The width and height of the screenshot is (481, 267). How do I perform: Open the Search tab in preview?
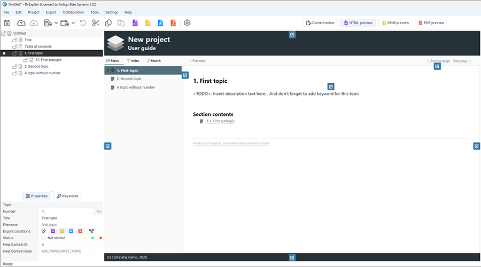point(154,61)
